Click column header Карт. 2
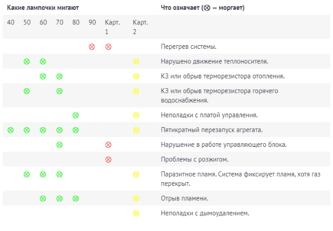333x231 pixels. (140, 27)
